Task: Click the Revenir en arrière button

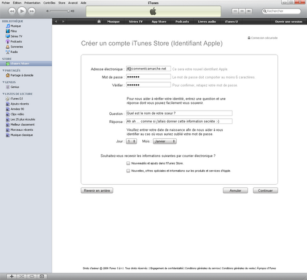Action: pos(97,190)
